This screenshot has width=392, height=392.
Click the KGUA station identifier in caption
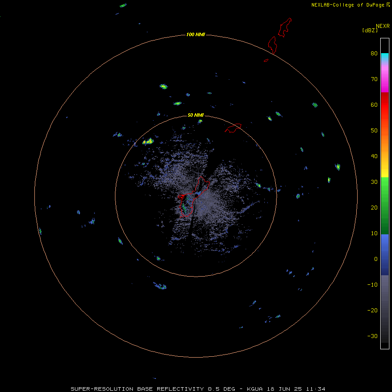256,389
